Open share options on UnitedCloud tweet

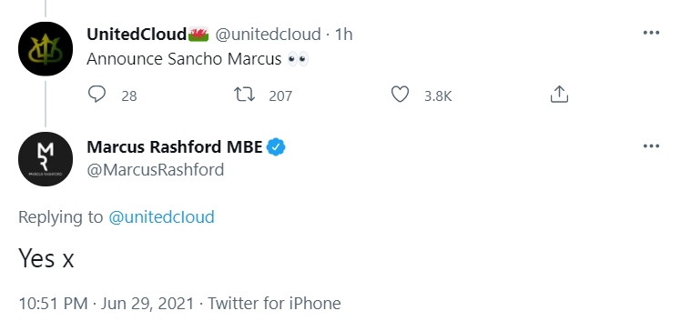click(559, 95)
